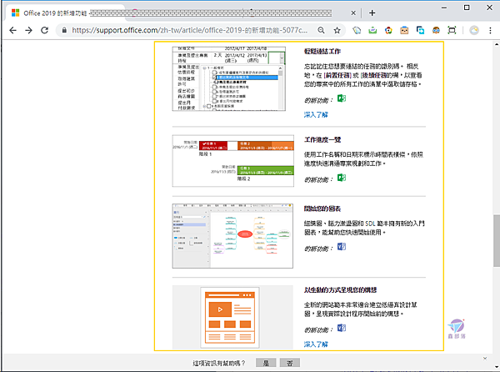Click Visio icon under the diagram starter feature

point(342,247)
